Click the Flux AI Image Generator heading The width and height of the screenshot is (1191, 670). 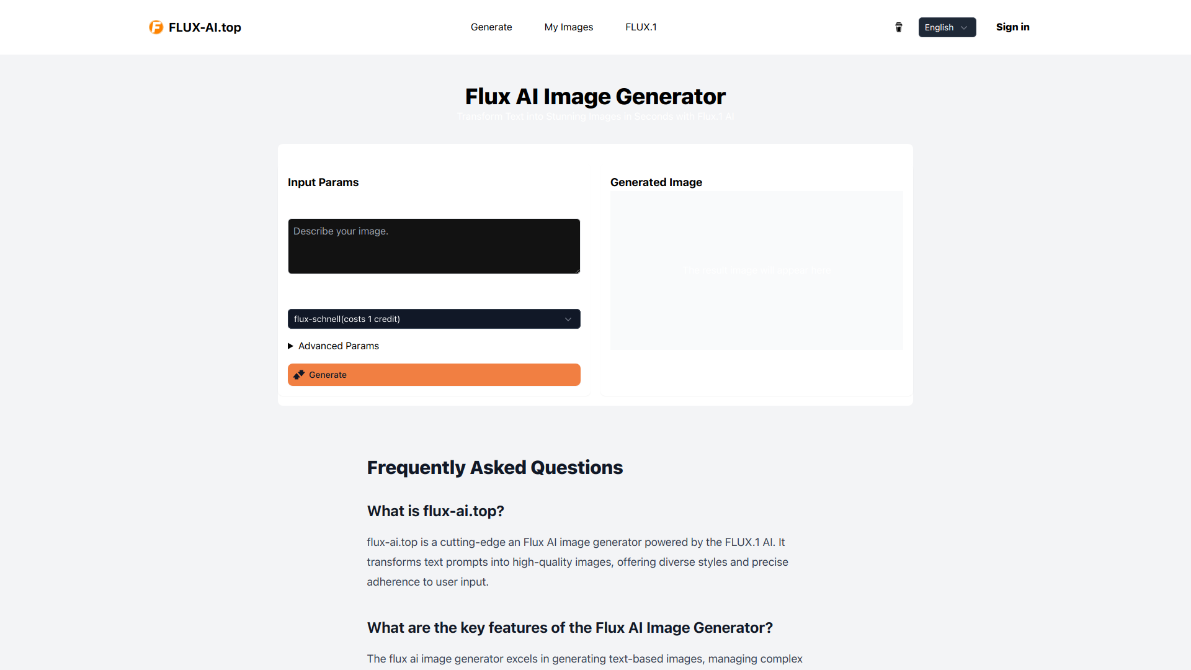coord(595,97)
